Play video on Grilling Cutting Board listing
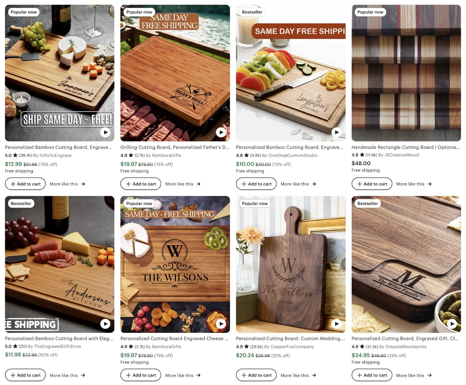 coord(221,133)
